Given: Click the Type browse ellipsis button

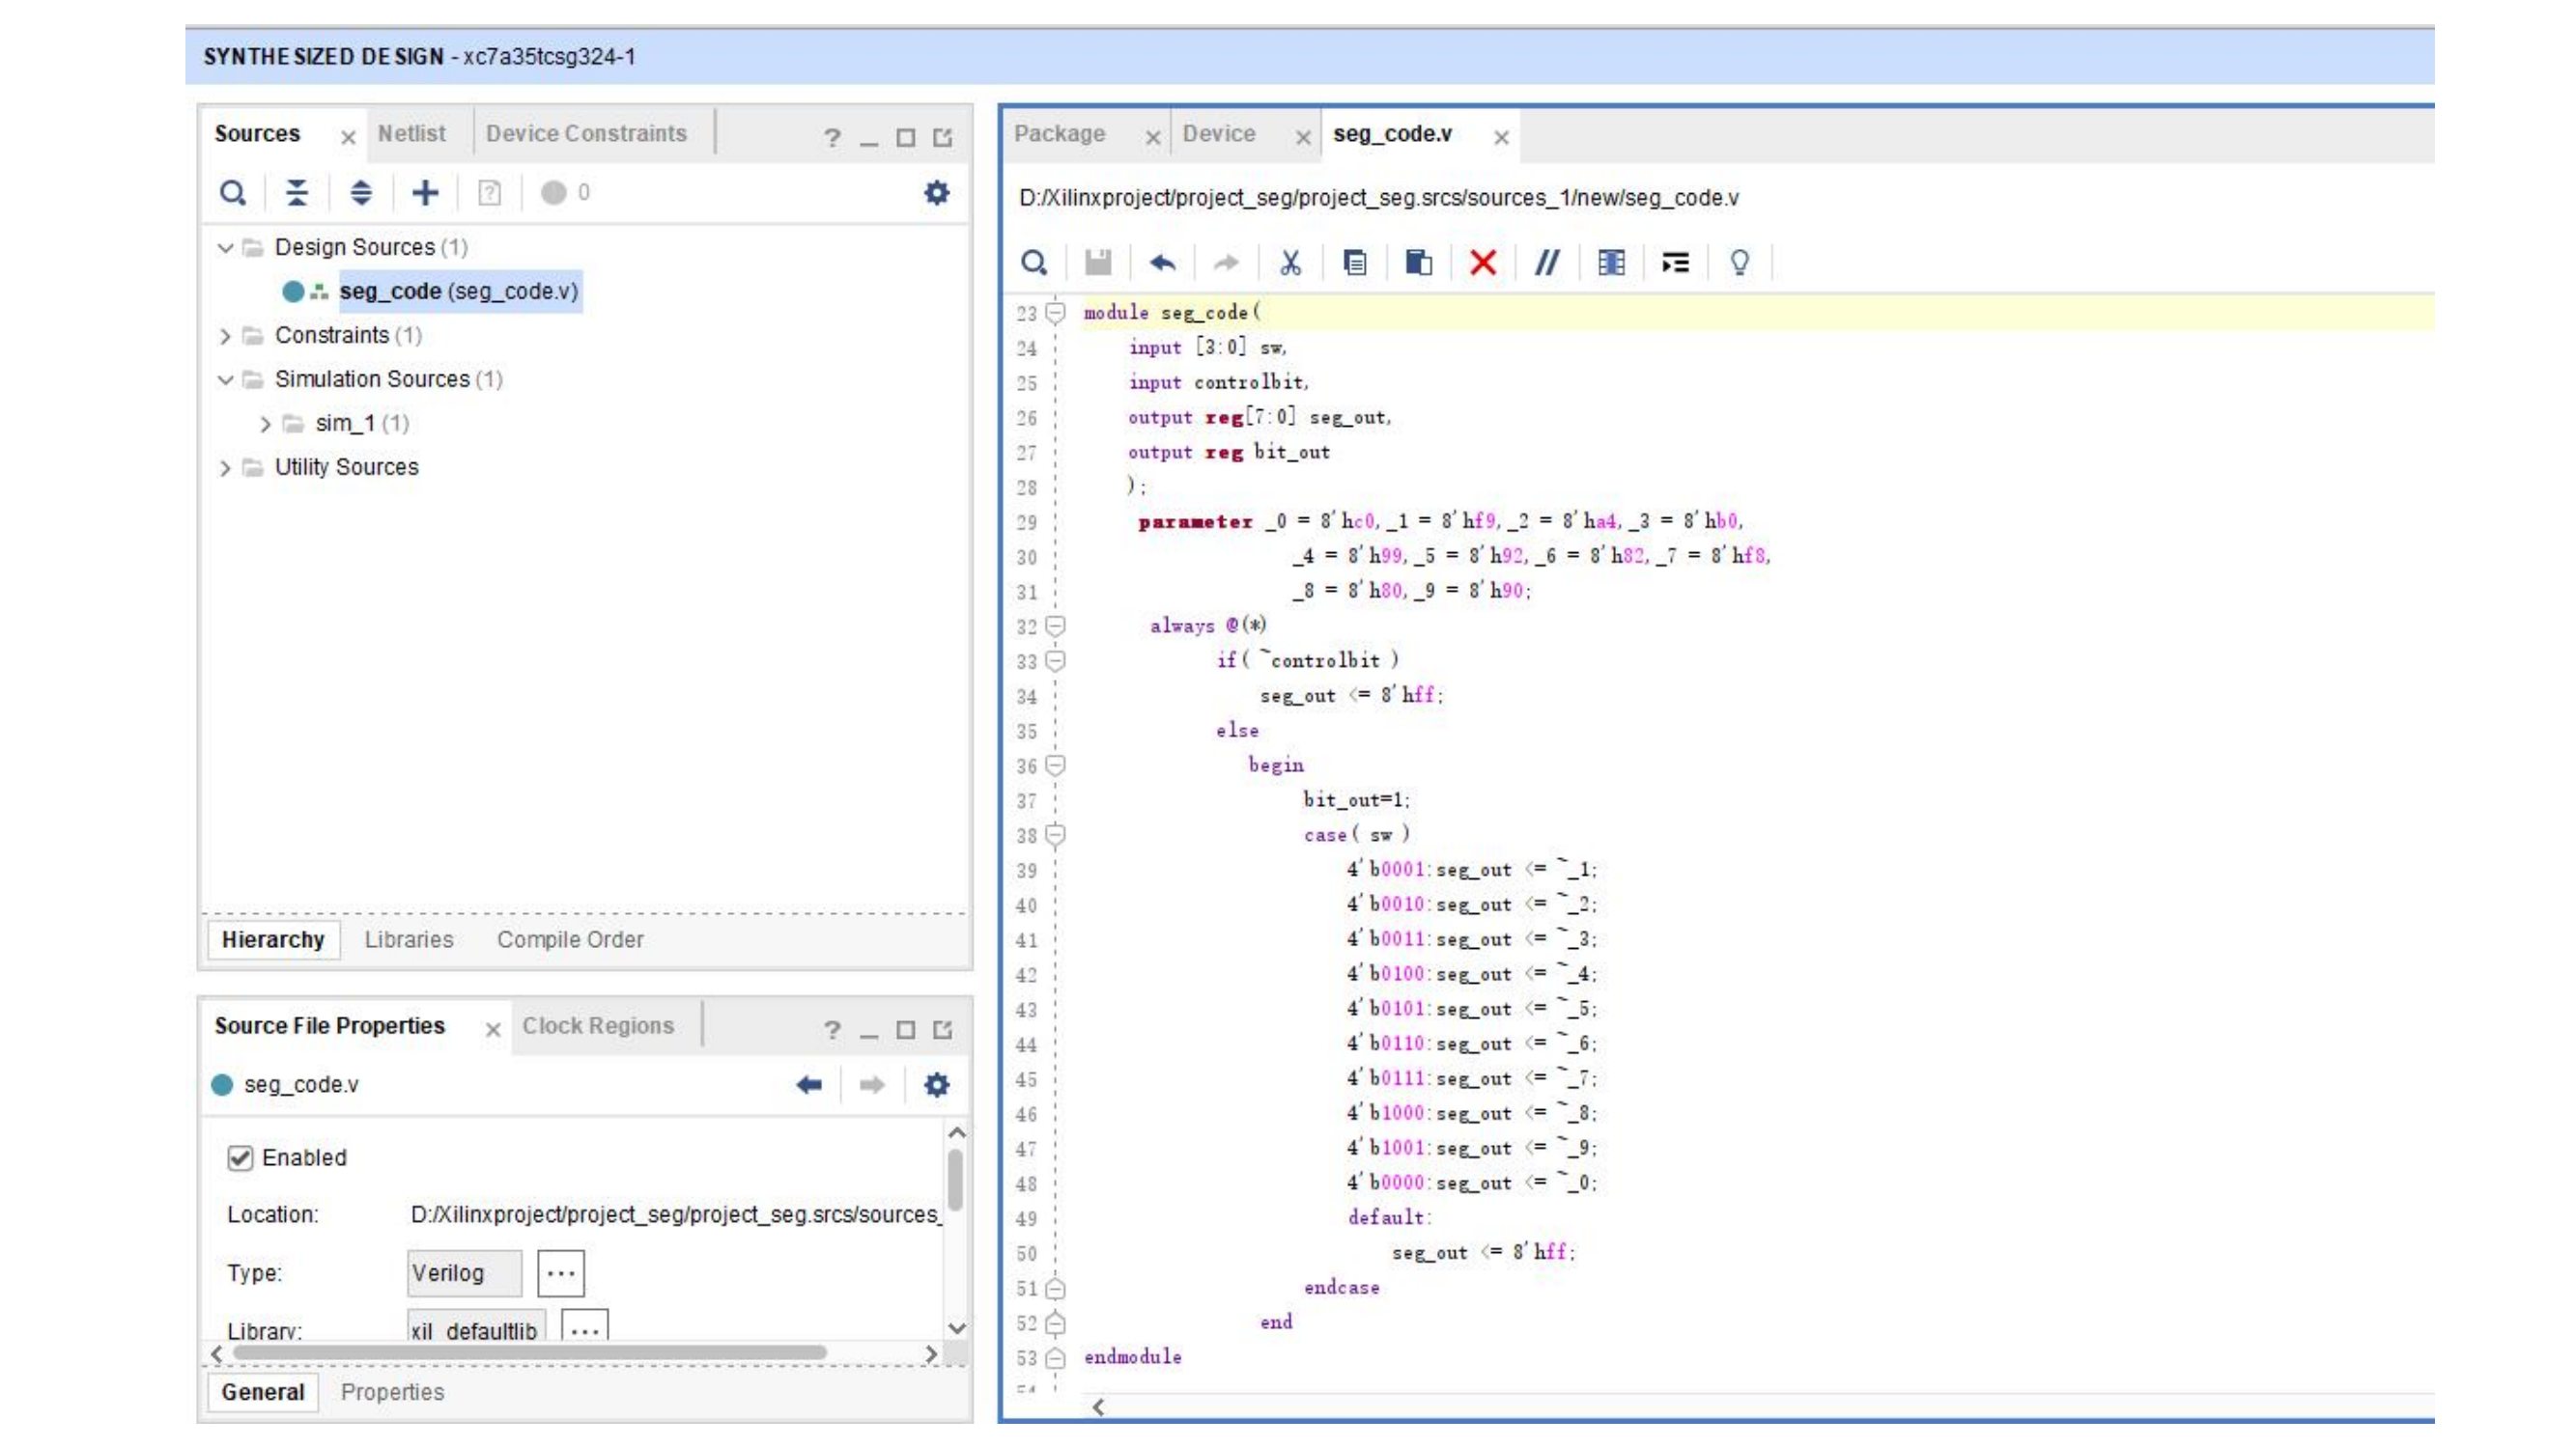Looking at the screenshot, I should pos(560,1273).
